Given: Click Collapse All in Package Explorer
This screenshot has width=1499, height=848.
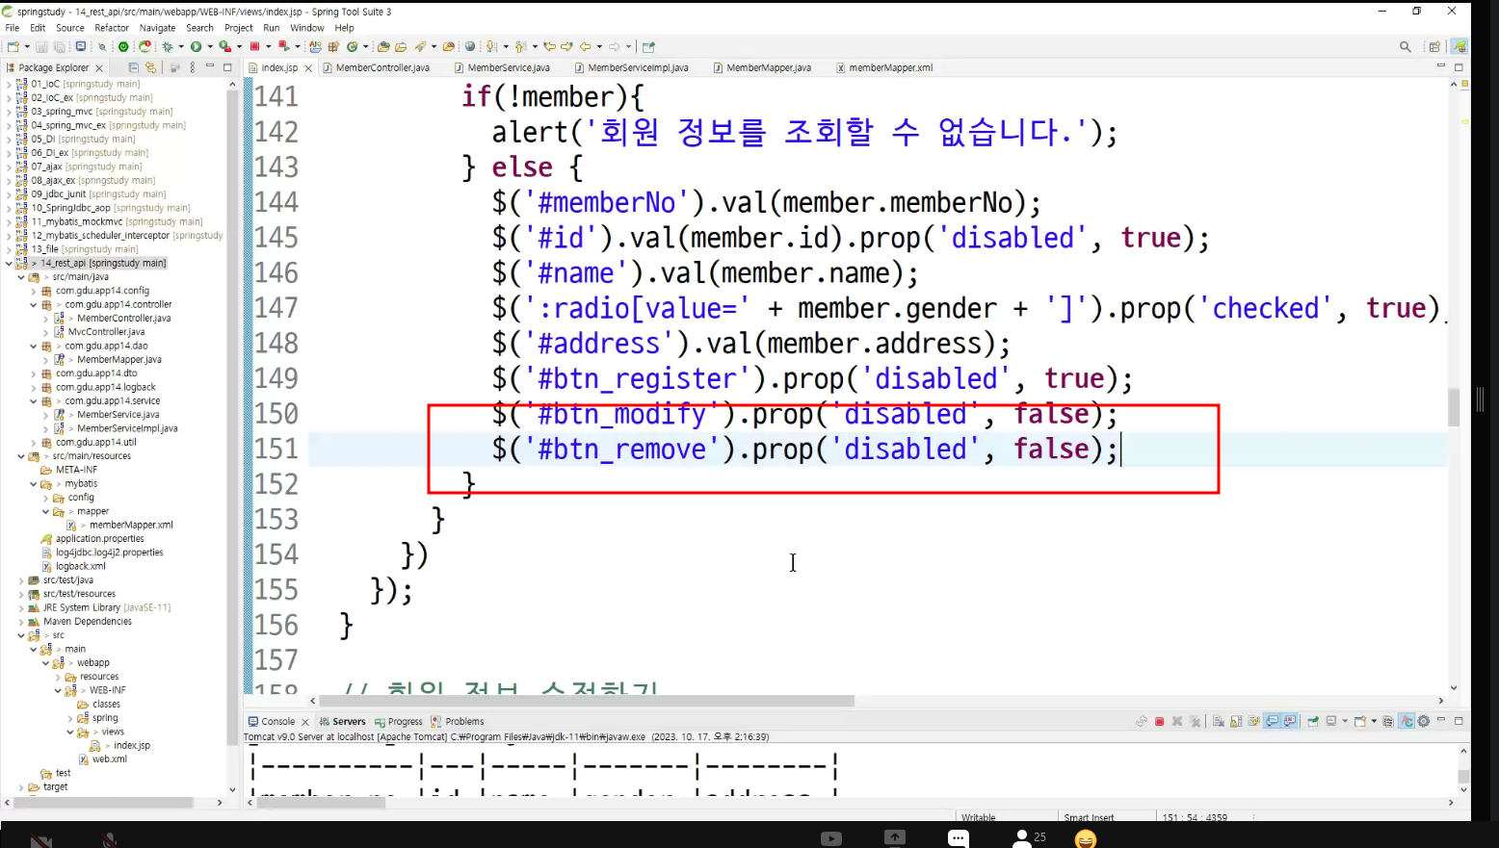Looking at the screenshot, I should click(134, 67).
